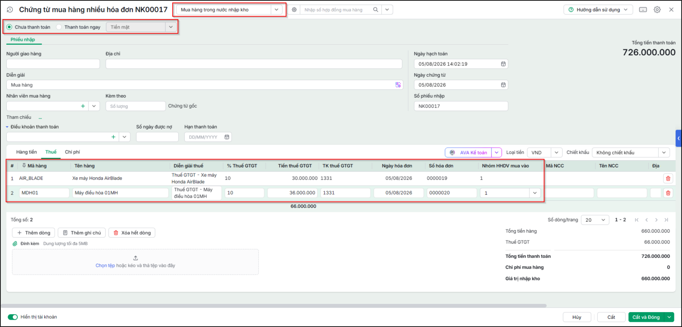
Task: Click the AI suggestion icon in Diễn giải
Action: (398, 85)
